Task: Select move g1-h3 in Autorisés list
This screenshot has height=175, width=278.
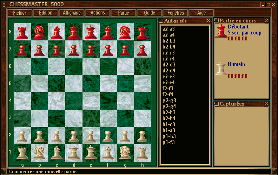Action: pyautogui.click(x=169, y=136)
